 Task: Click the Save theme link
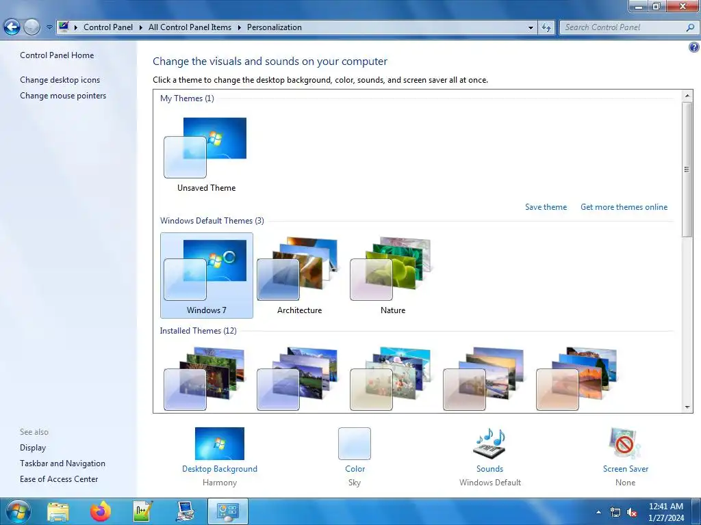pos(546,207)
